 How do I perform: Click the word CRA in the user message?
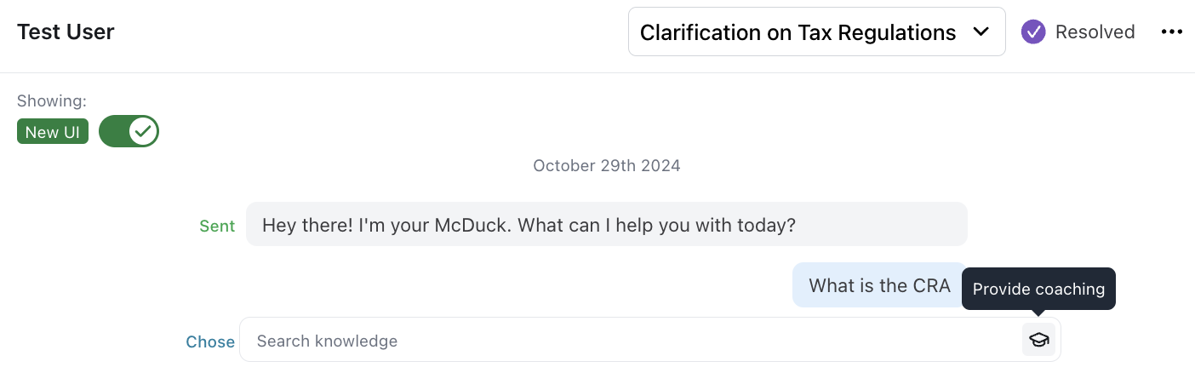931,285
